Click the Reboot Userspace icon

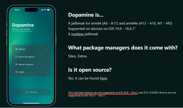(16, 64)
